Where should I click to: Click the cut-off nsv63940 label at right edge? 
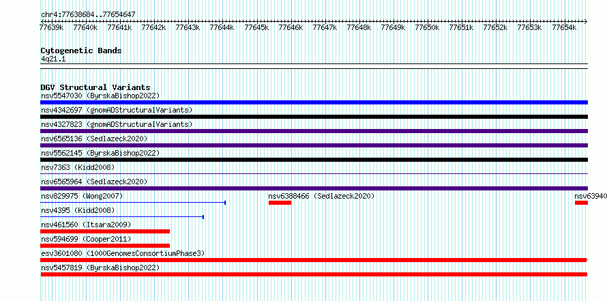(x=591, y=196)
